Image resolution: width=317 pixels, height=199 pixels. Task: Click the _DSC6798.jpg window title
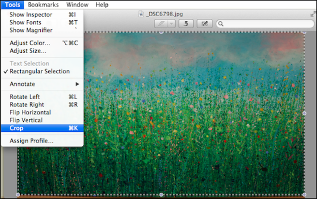coord(165,14)
